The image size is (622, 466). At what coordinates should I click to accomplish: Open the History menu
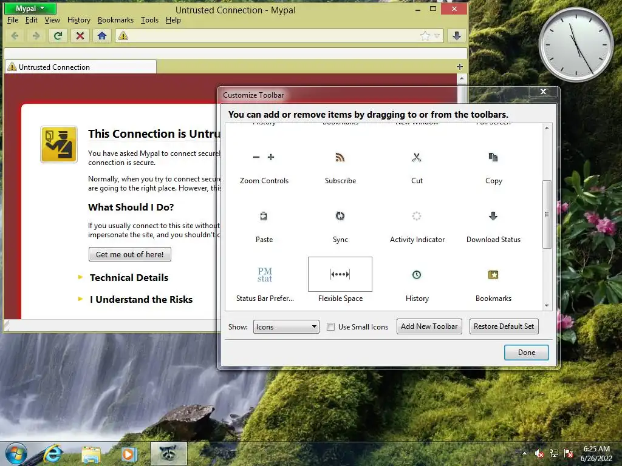pos(78,20)
